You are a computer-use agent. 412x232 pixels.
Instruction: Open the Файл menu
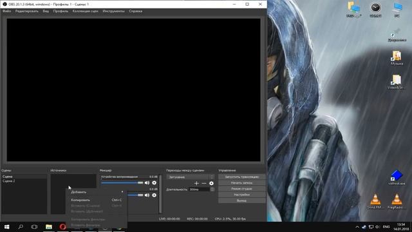7,12
